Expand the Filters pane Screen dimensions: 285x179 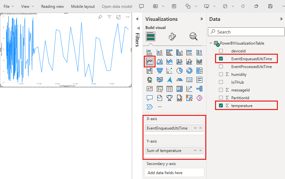coord(137,19)
